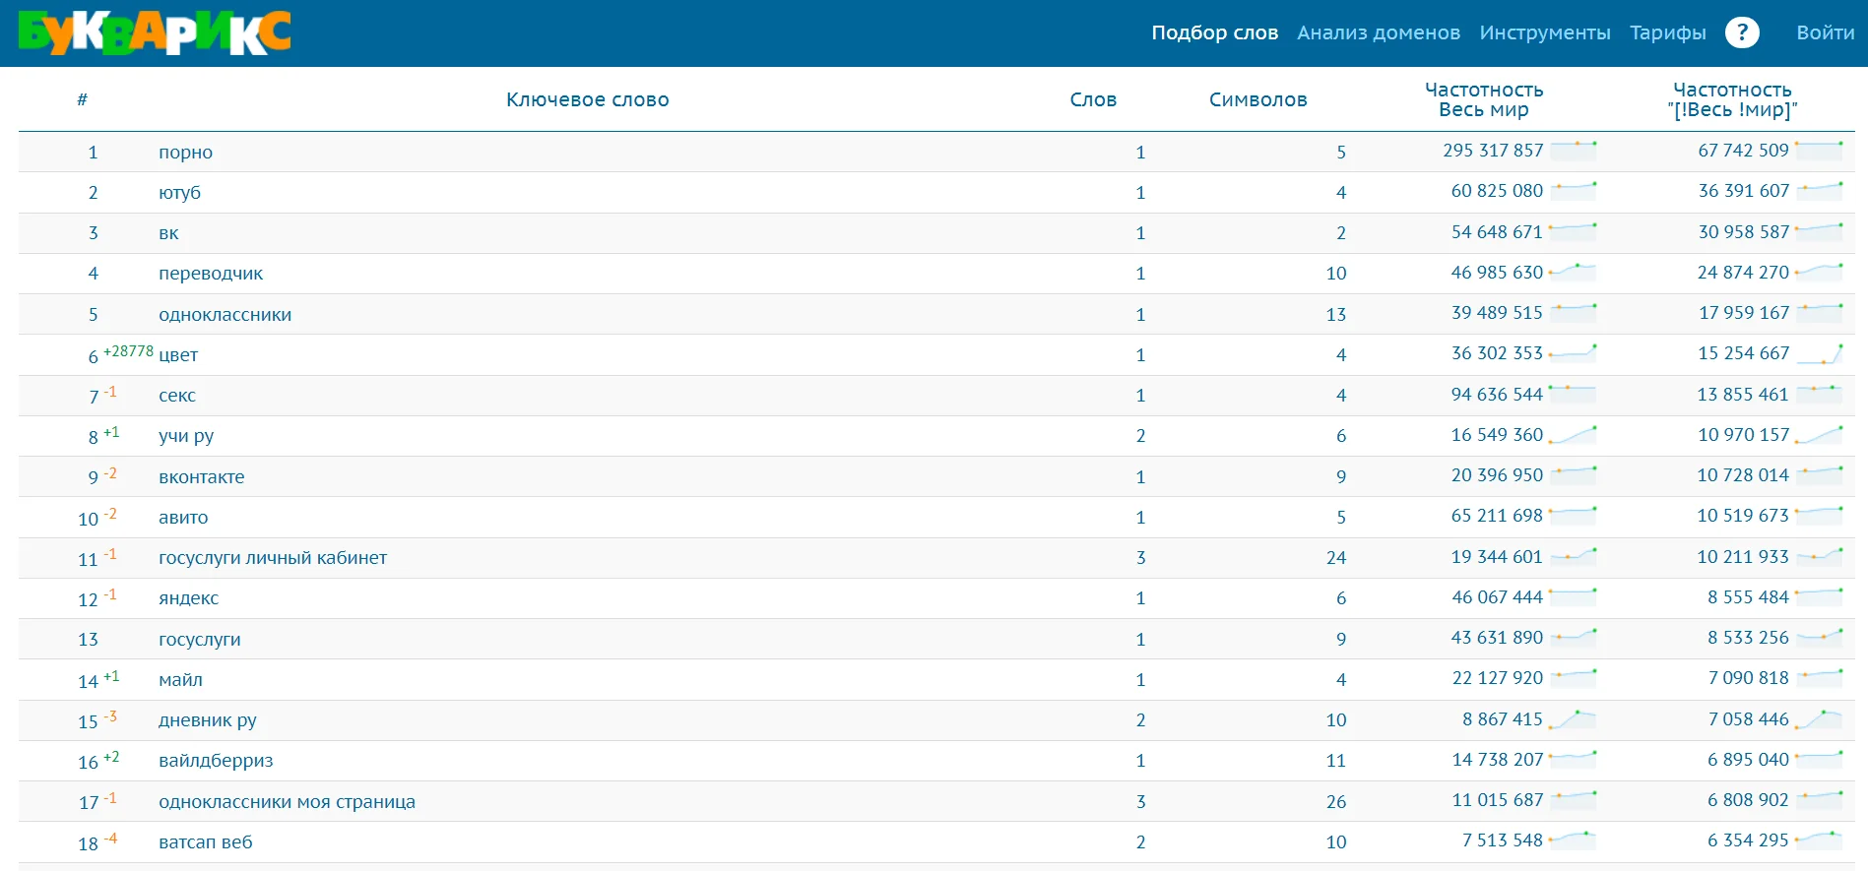Go to «Анализ доменов» section
The width and height of the screenshot is (1868, 871).
coord(1378,32)
